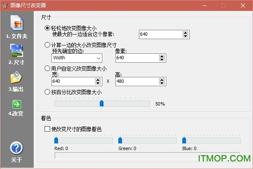Expand the Width side dropdown
253x169 pixels.
tap(99, 58)
